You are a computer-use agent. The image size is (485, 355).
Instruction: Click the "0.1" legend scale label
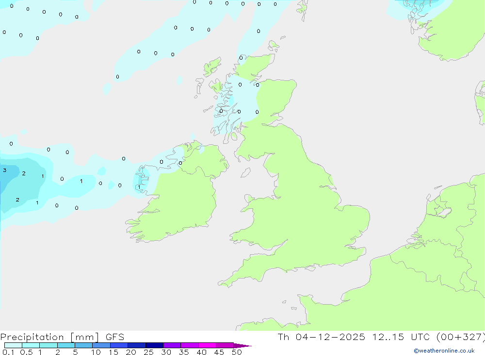[8, 352]
